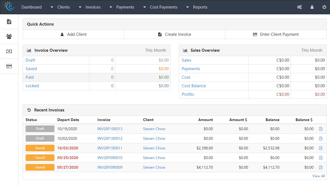
Task: Click the Depart Date column header
Action: pyautogui.click(x=68, y=120)
